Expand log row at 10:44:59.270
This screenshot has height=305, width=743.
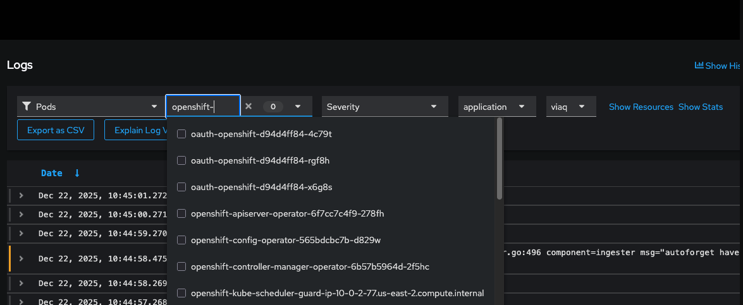pos(21,233)
